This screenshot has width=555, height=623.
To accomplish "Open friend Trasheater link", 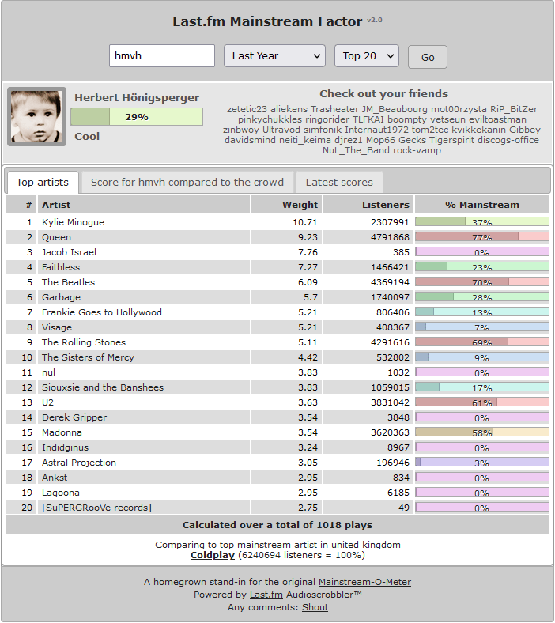I will click(334, 109).
